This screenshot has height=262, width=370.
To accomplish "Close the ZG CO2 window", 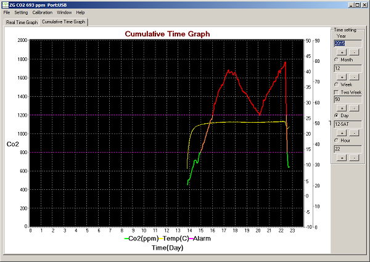I will (x=364, y=5).
